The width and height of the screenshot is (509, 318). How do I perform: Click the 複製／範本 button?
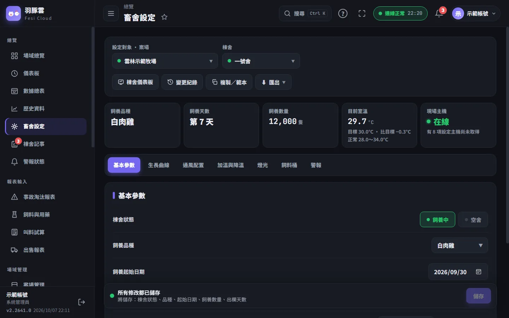tap(229, 82)
